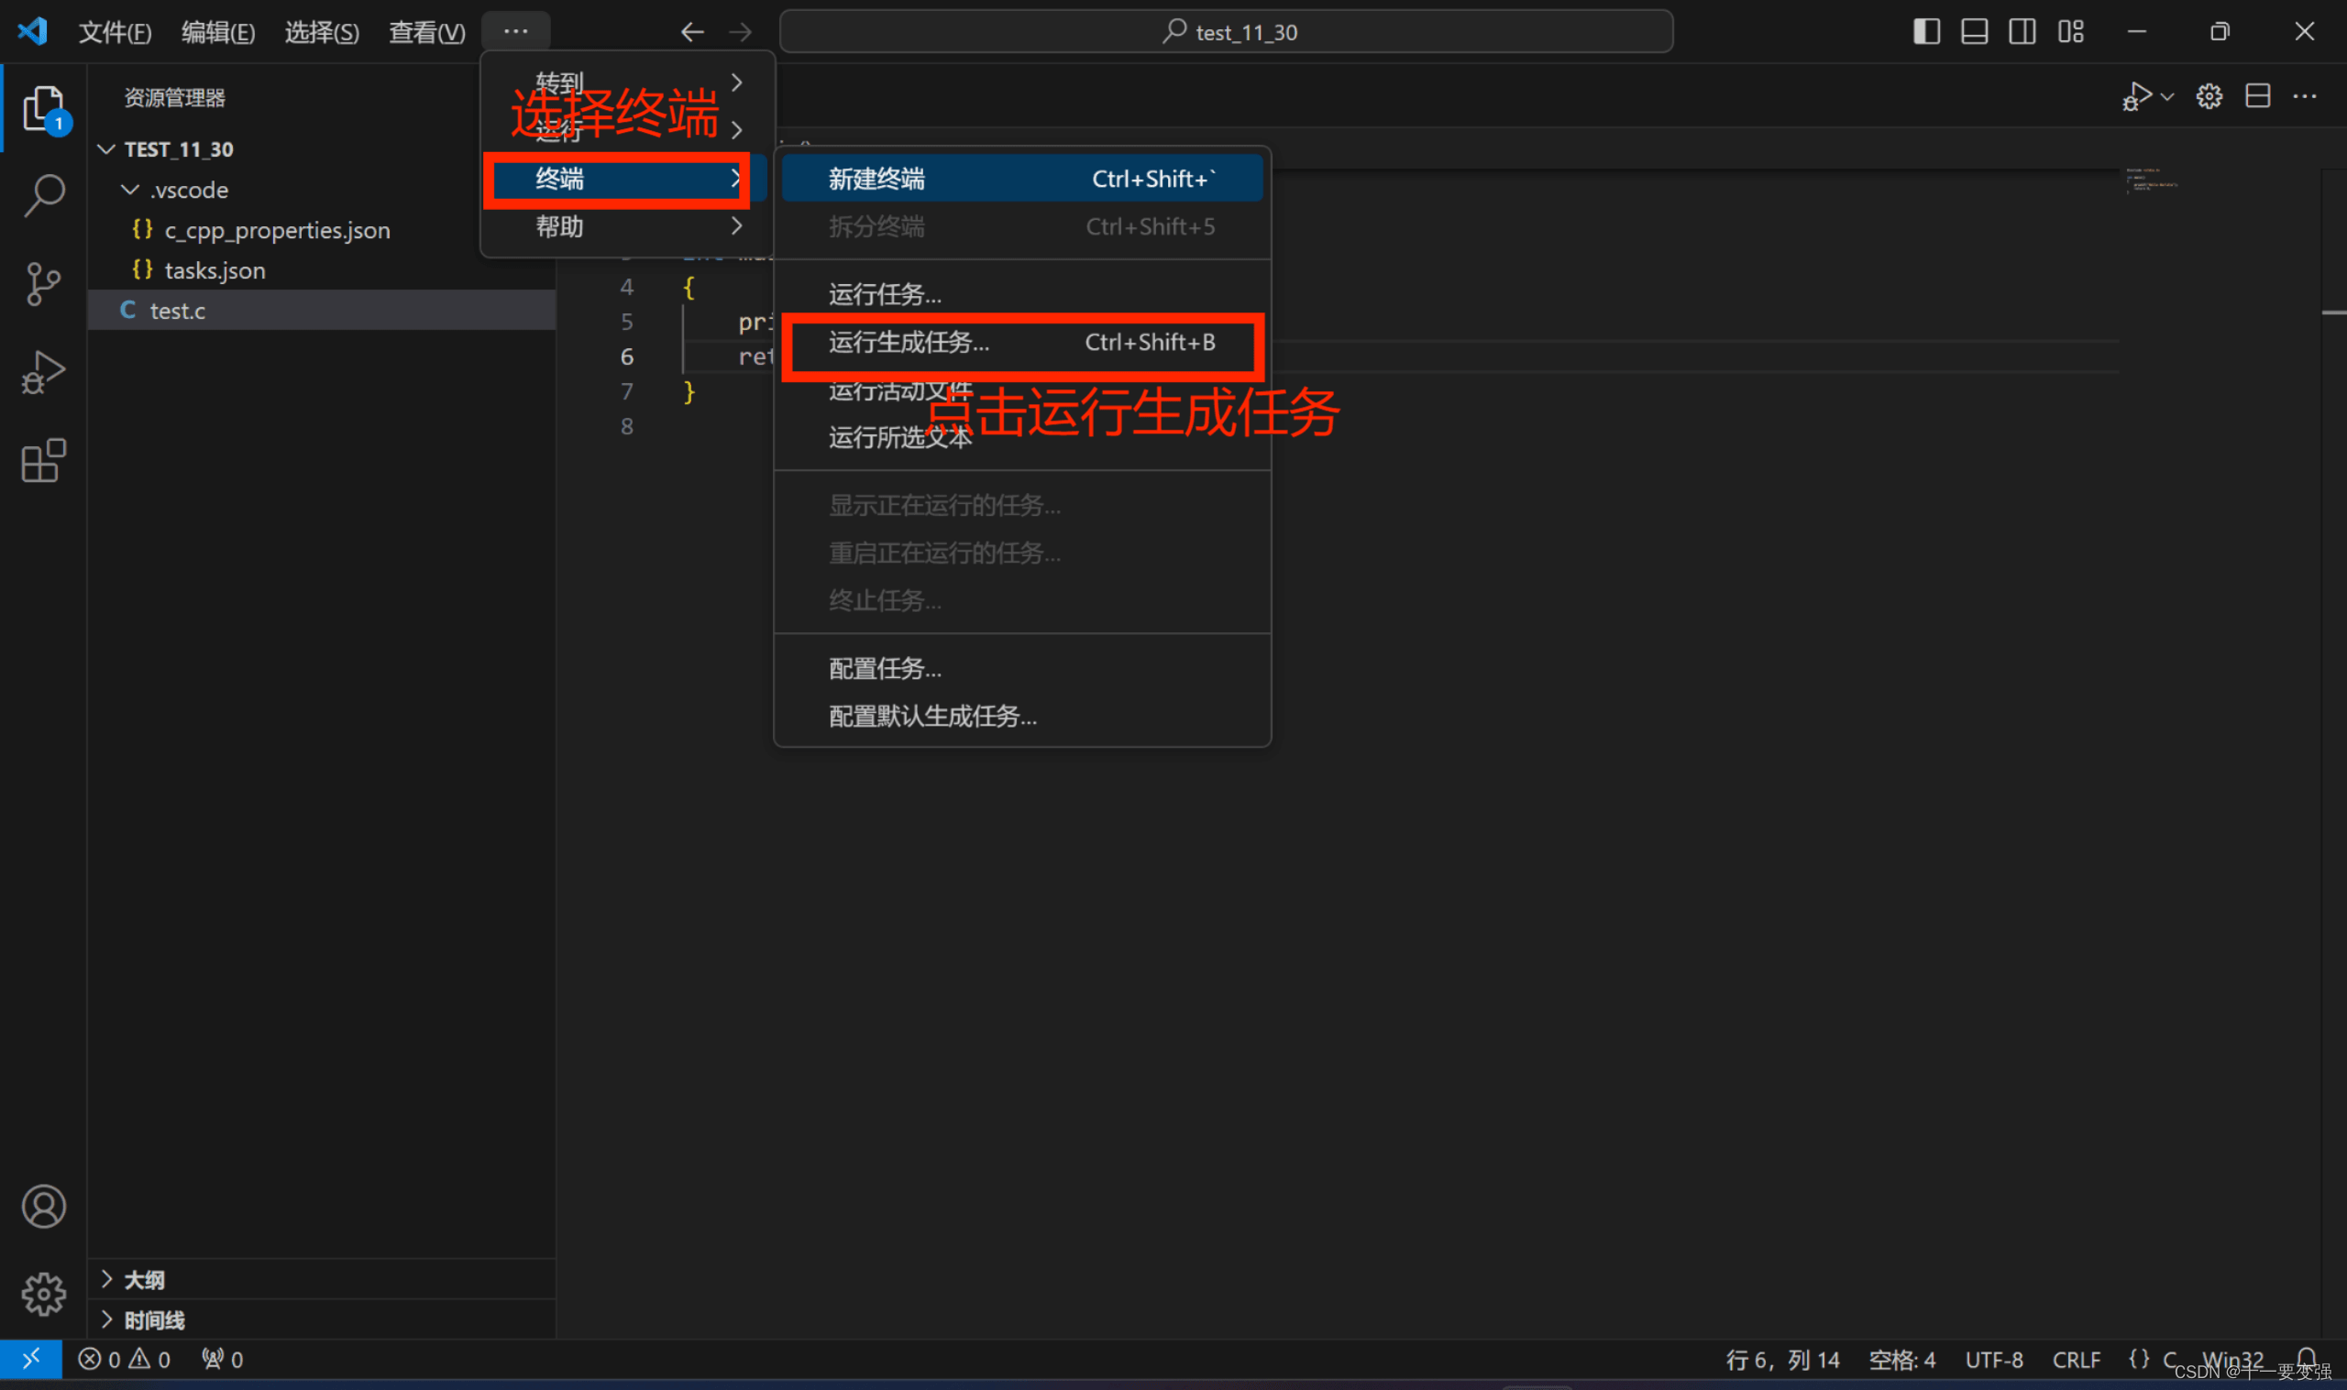The image size is (2347, 1390).
Task: Open the customize layout icon
Action: 2071,31
